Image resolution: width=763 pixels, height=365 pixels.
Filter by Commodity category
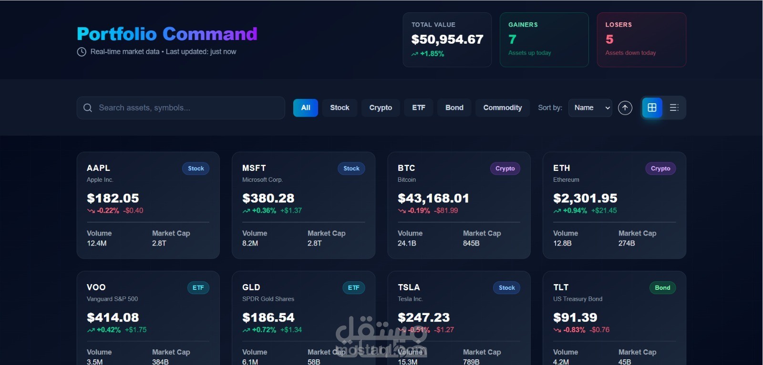click(503, 108)
